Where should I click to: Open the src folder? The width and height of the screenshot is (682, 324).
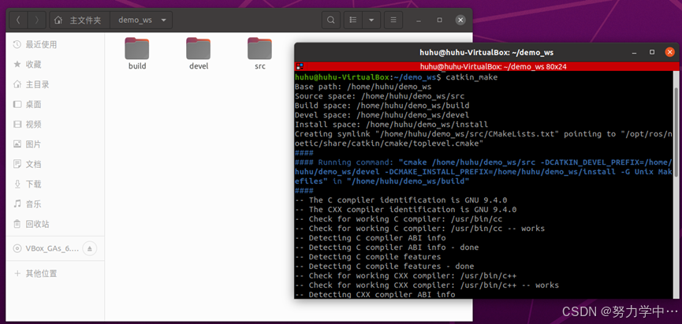pos(260,54)
